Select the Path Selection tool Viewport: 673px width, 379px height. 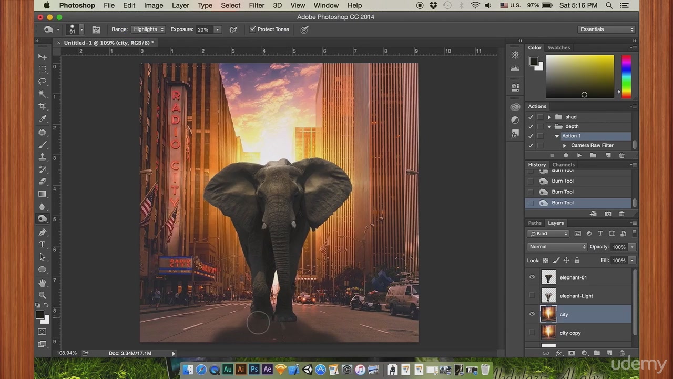pyautogui.click(x=42, y=257)
